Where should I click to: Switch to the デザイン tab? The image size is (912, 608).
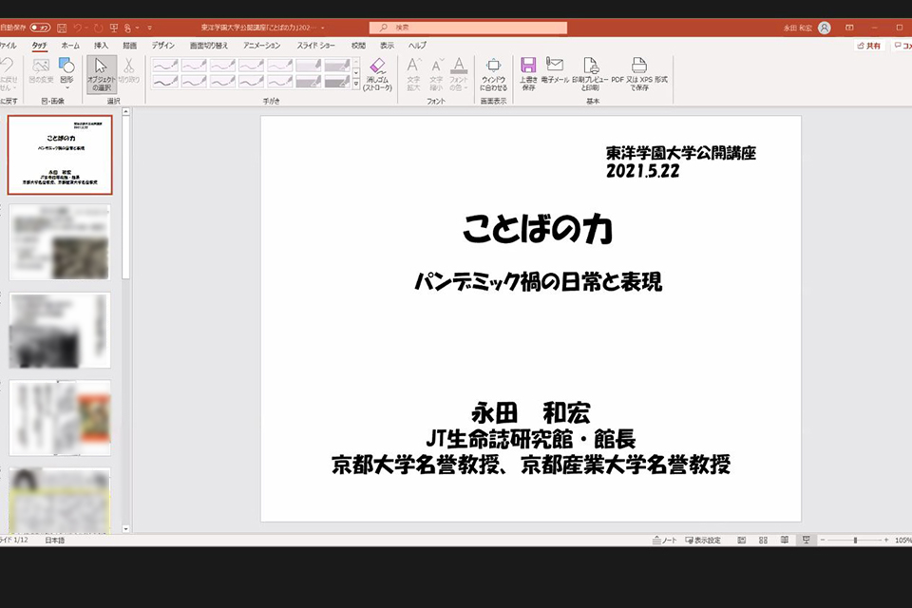pos(163,46)
